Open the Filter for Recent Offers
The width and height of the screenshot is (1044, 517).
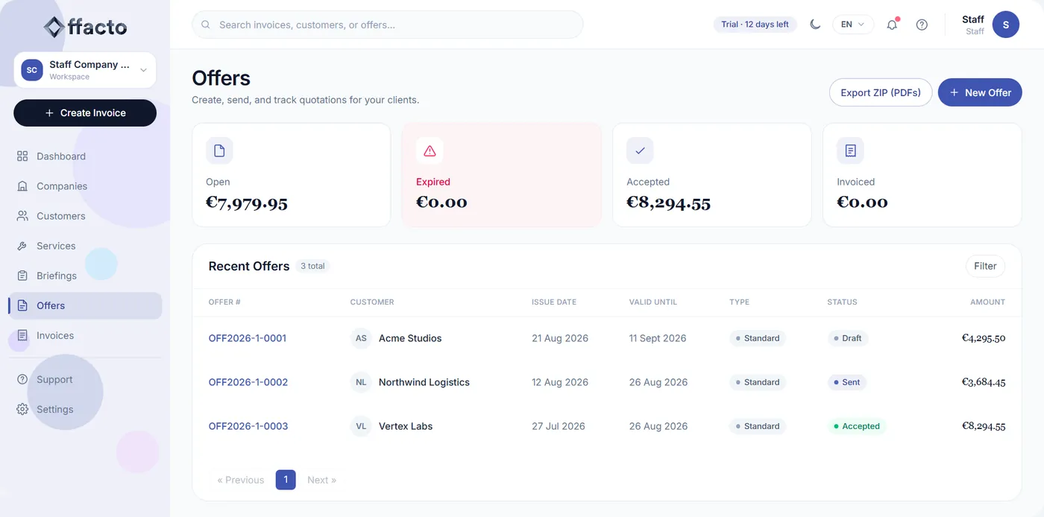(985, 266)
